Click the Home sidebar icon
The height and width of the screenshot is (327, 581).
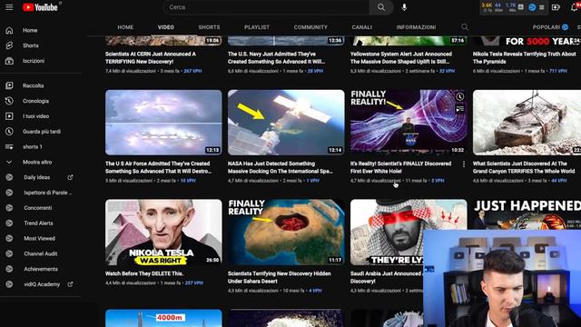(x=9, y=30)
